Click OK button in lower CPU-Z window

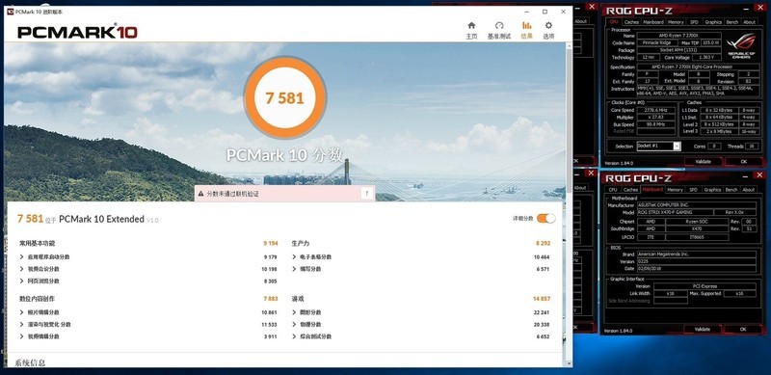[743, 330]
